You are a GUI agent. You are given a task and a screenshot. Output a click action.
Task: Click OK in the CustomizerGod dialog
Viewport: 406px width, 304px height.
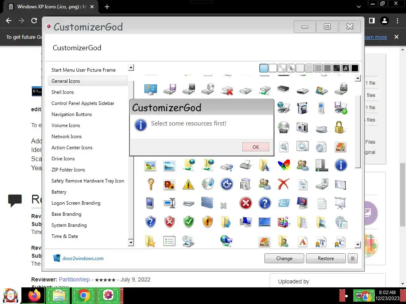[256, 147]
